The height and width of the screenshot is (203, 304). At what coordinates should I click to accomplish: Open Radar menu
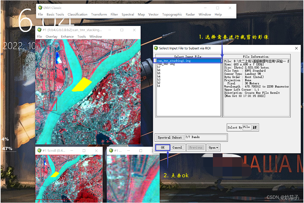pos(190,14)
